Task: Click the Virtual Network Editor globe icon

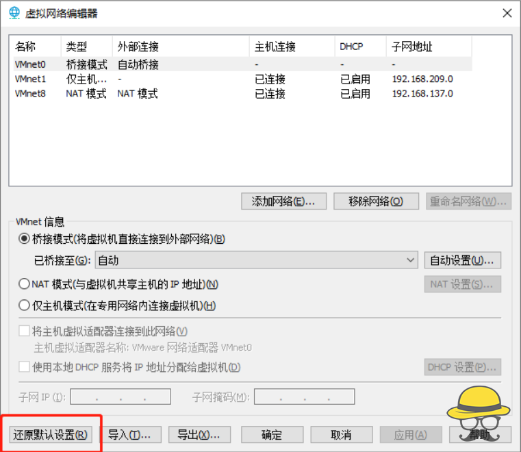Action: tap(14, 13)
